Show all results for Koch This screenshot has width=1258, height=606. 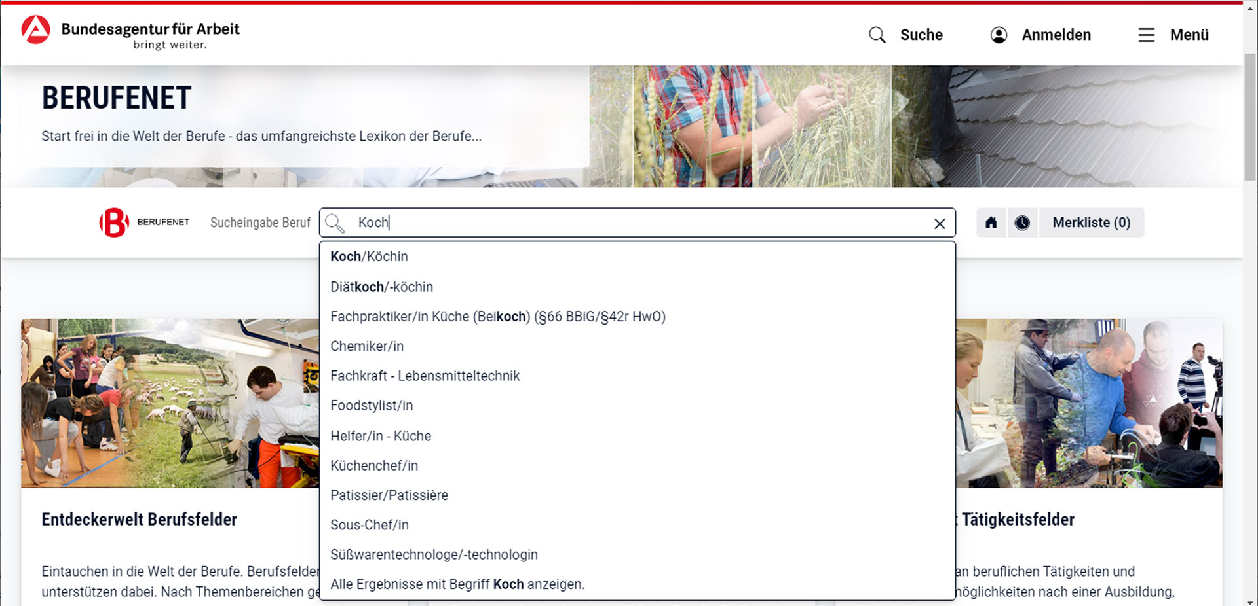coord(457,584)
